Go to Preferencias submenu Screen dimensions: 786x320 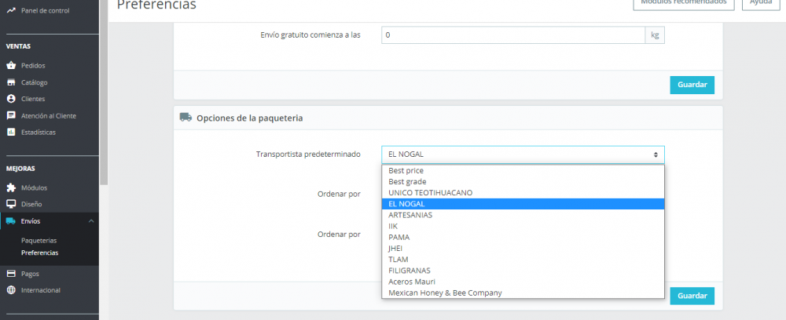pyautogui.click(x=39, y=253)
